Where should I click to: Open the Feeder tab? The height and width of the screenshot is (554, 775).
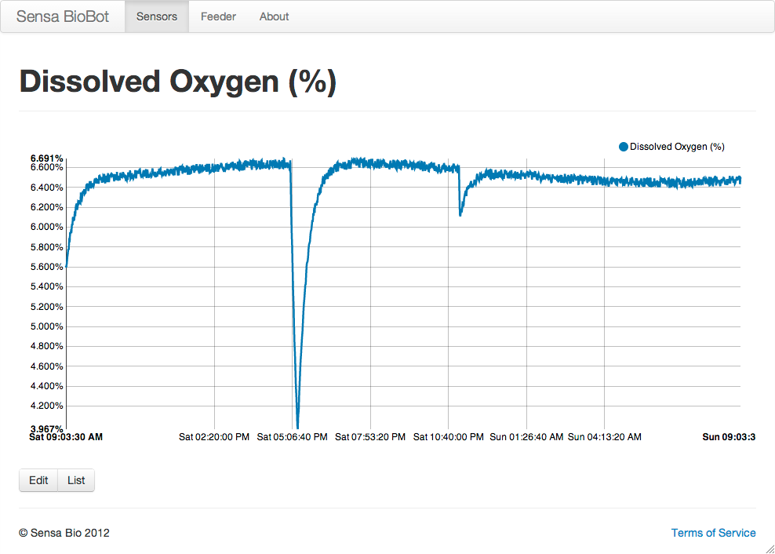pos(219,16)
